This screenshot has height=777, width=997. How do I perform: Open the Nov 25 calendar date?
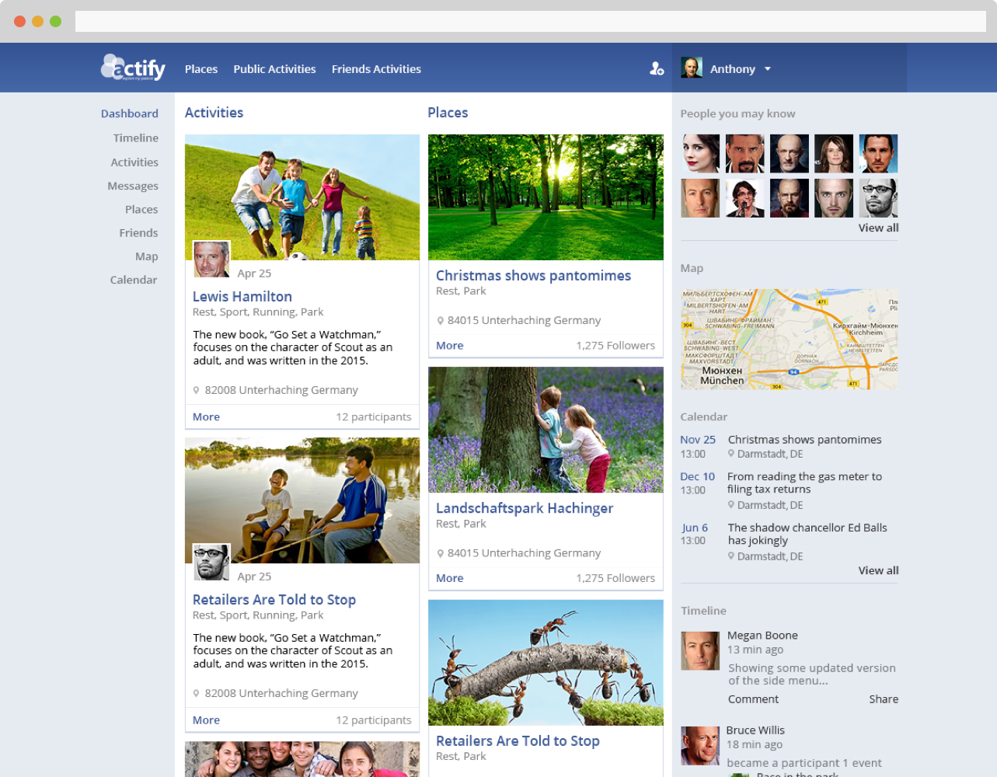coord(698,440)
